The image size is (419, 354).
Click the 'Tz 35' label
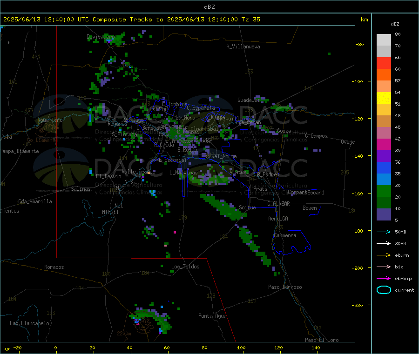coord(250,20)
